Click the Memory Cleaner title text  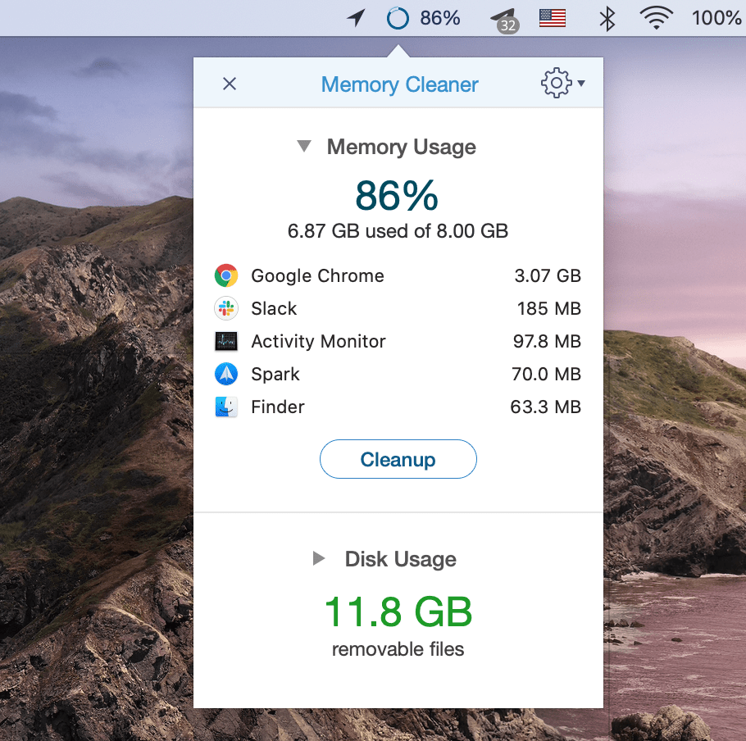coord(399,84)
